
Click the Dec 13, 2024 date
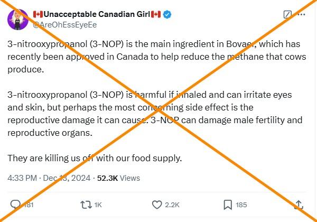click(67, 178)
